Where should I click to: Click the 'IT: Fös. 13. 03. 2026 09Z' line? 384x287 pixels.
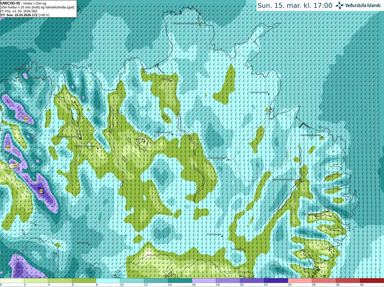tap(19, 11)
